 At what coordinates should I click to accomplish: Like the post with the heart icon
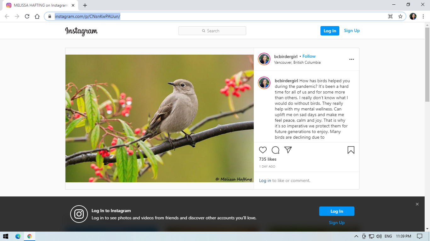[263, 150]
